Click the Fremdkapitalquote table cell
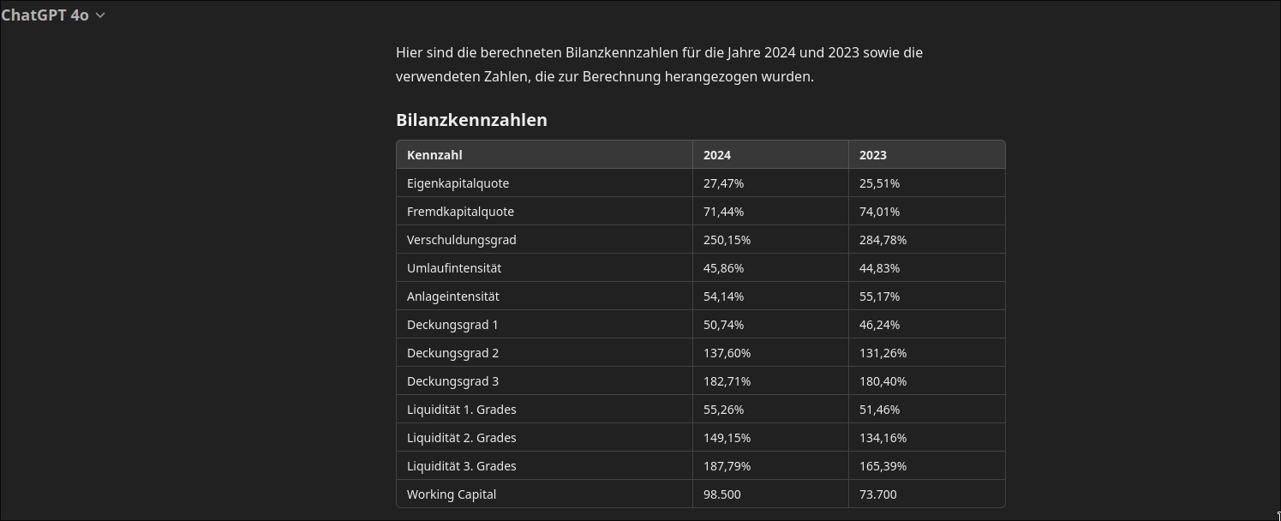Image resolution: width=1281 pixels, height=521 pixels. [x=460, y=211]
